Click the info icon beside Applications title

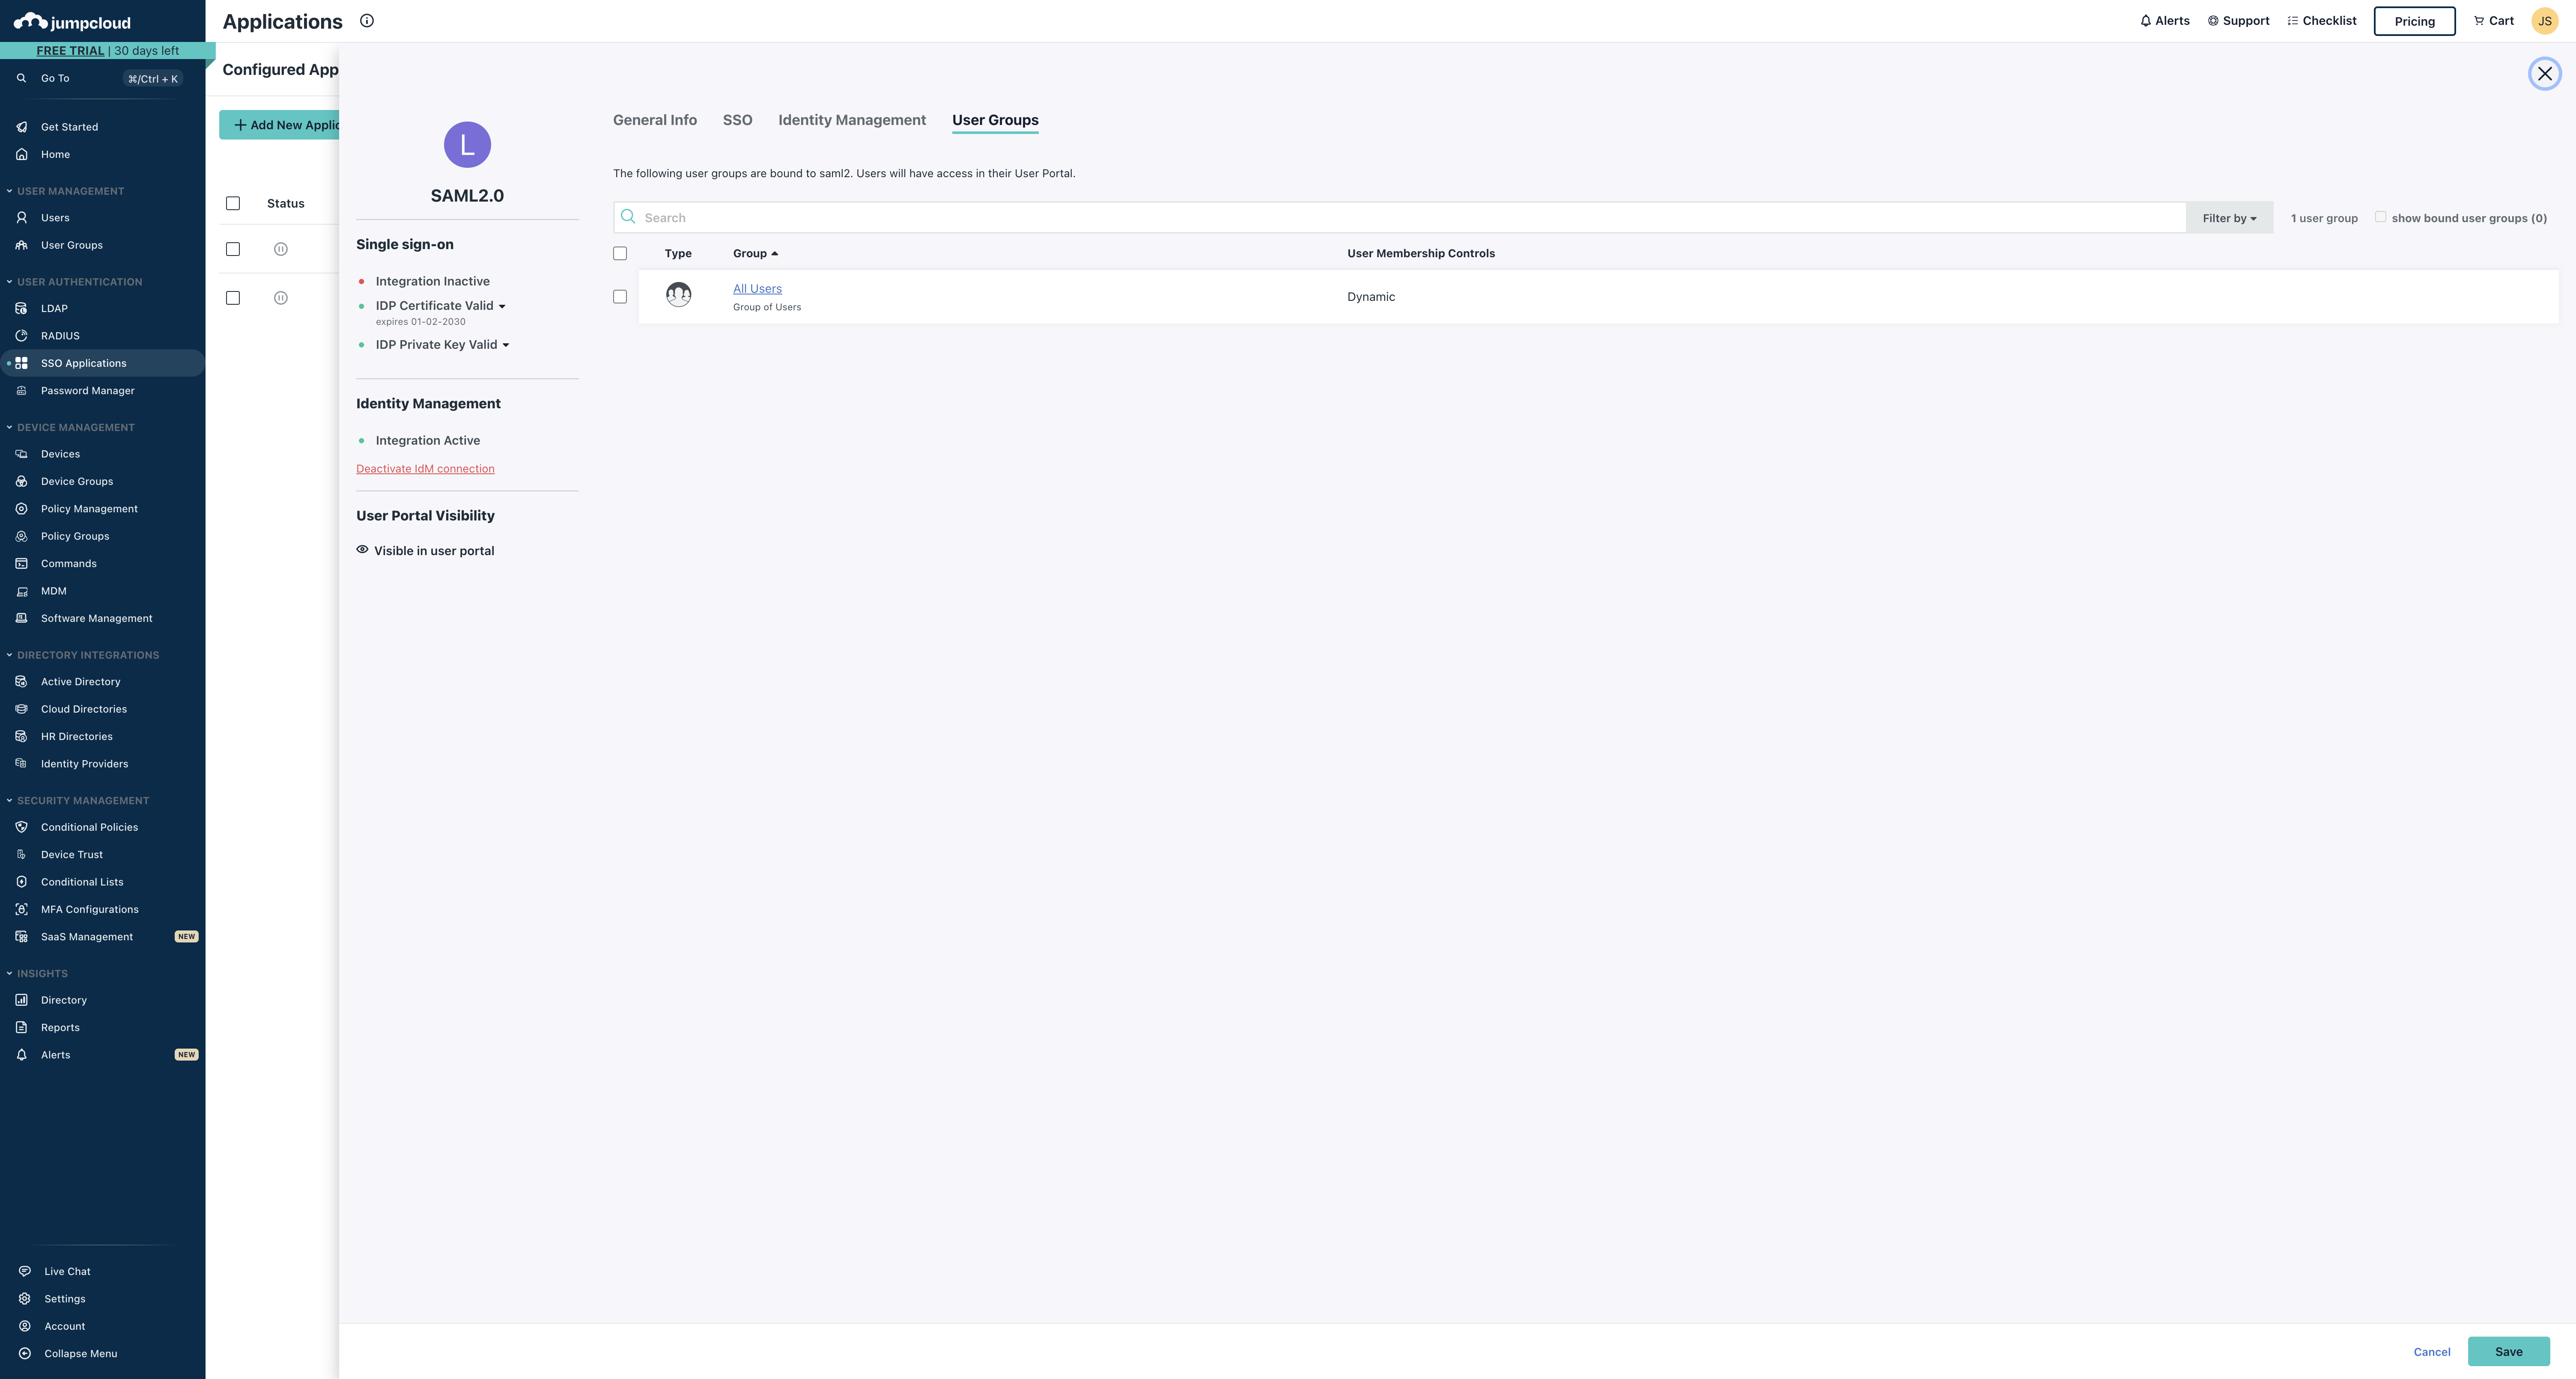click(367, 21)
